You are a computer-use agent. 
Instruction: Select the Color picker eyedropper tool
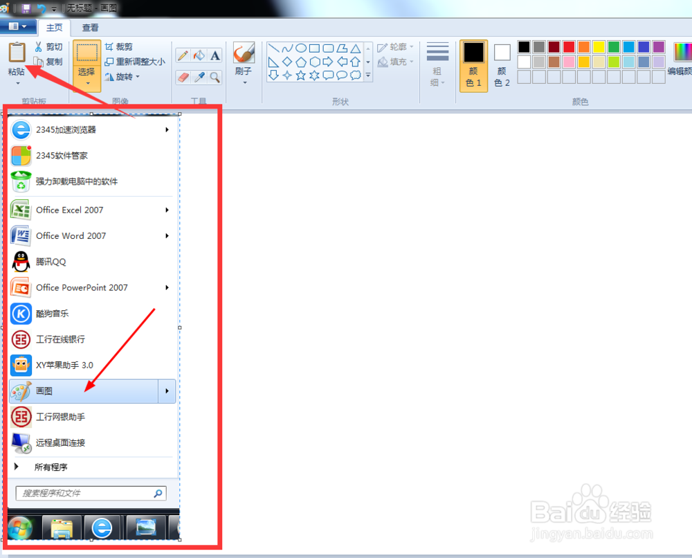point(199,78)
